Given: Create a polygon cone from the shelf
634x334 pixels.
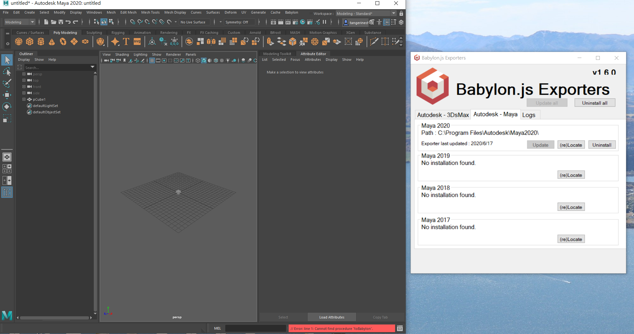Looking at the screenshot, I should pyautogui.click(x=52, y=41).
